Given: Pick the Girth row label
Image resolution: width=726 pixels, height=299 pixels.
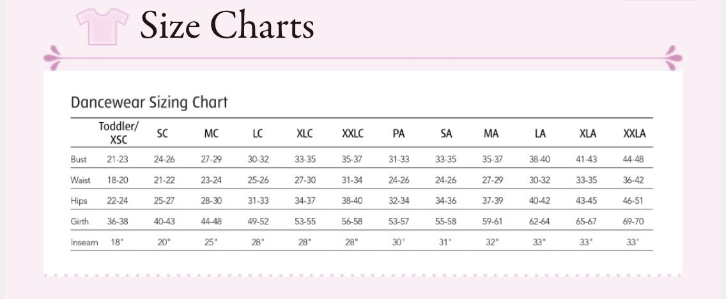Looking at the screenshot, I should [79, 222].
